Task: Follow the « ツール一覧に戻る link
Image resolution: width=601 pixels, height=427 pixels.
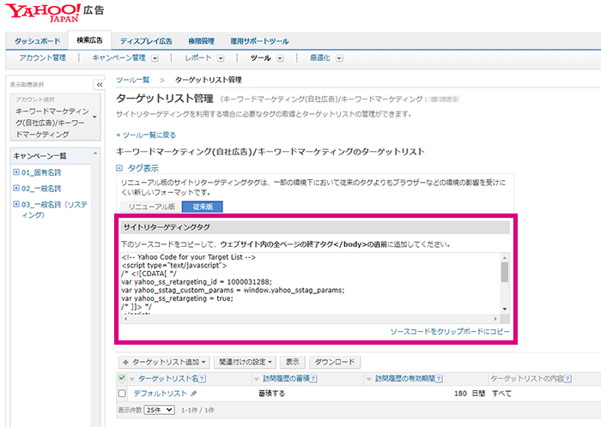Action: (x=146, y=135)
